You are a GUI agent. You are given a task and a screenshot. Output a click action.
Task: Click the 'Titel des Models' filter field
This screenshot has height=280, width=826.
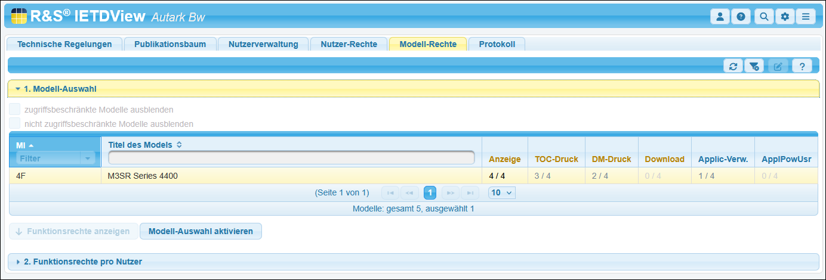(291, 158)
